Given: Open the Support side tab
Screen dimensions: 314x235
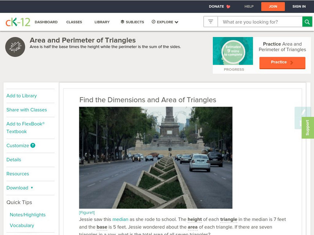Looking at the screenshot, I should pyautogui.click(x=308, y=128).
